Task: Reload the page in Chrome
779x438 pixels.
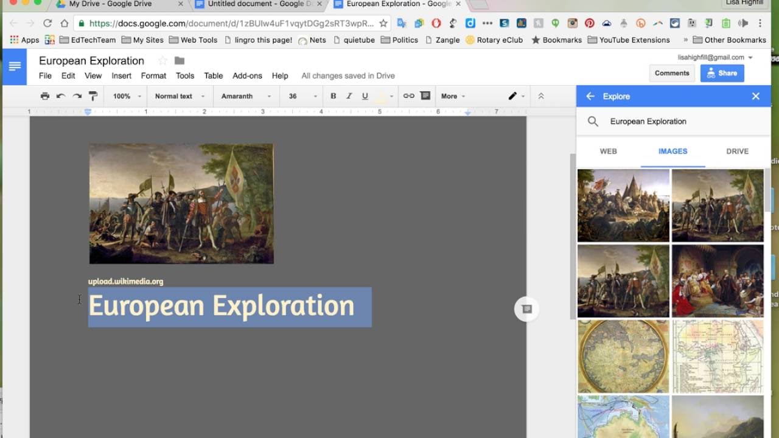Action: [x=47, y=23]
